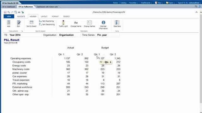Apply Sort Ascending

click(46, 21)
